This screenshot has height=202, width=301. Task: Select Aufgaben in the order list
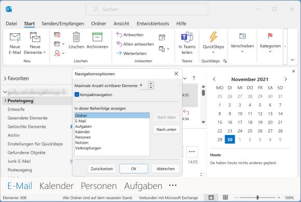112,127
